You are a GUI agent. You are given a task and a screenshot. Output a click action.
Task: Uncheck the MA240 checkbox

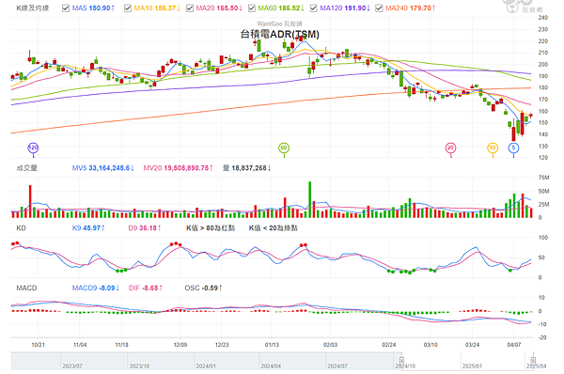click(379, 8)
